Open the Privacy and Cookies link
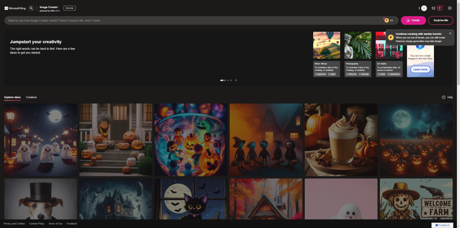Viewport: 460px width, 228px height. (x=14, y=223)
